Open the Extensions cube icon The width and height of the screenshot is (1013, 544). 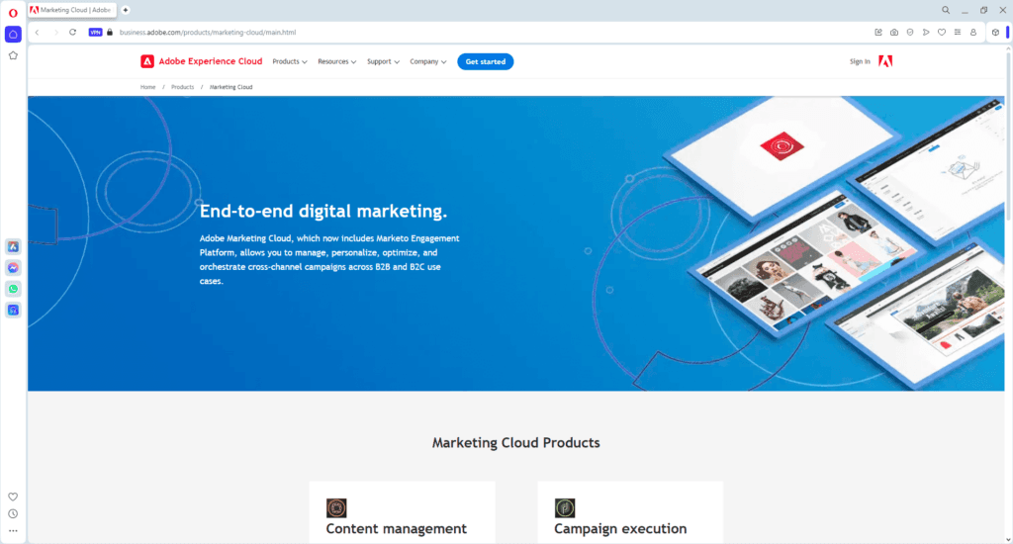pyautogui.click(x=995, y=33)
